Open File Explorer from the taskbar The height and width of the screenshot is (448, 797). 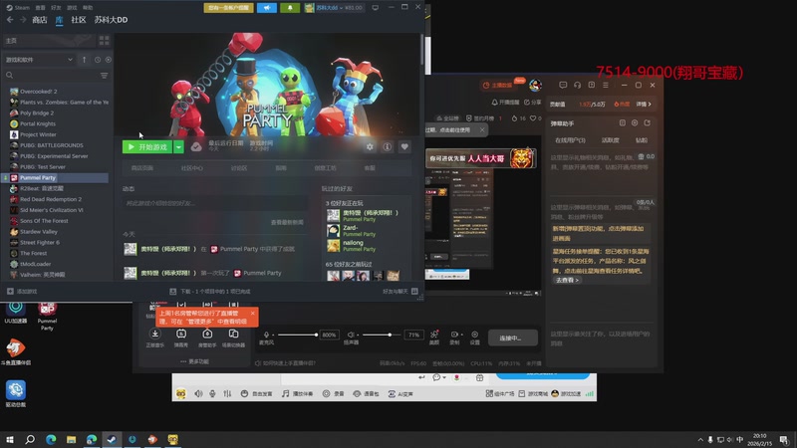(71, 439)
